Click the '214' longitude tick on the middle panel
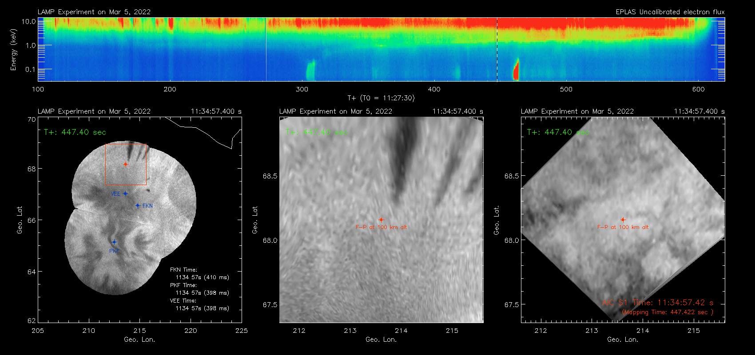755x355 pixels. (401, 331)
